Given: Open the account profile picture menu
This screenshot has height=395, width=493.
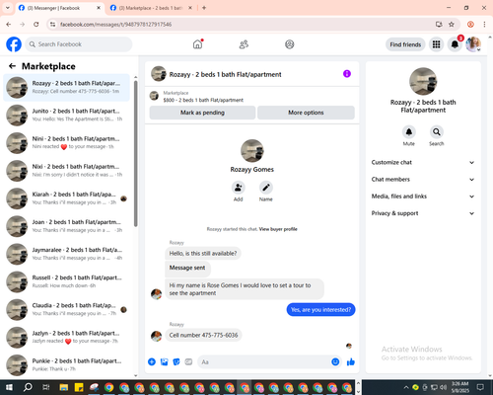Looking at the screenshot, I should point(473,44).
